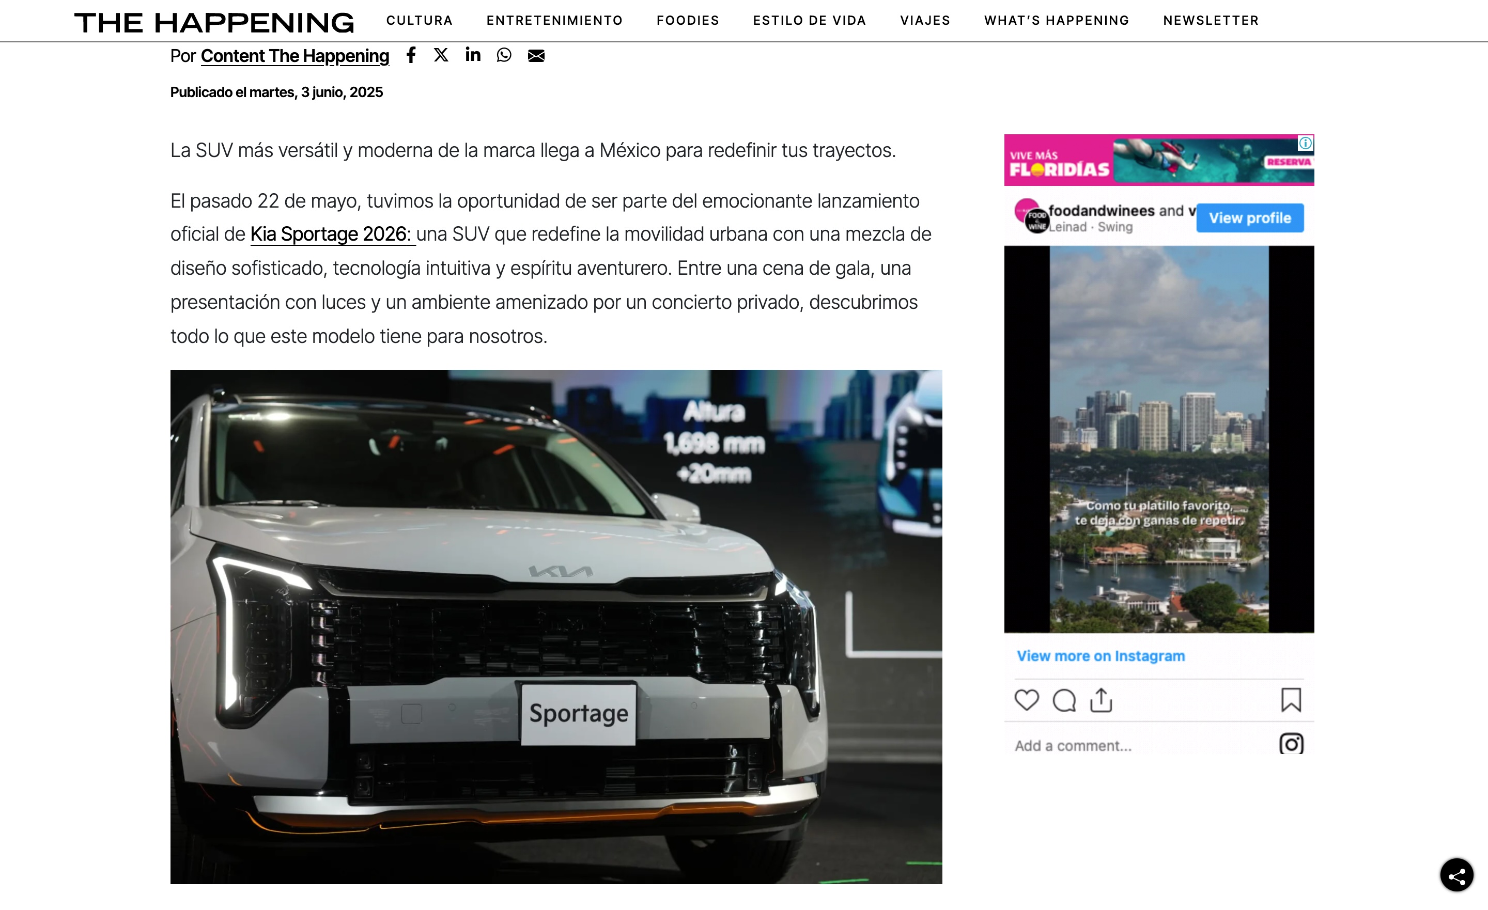
Task: Save the Instagram post
Action: click(x=1291, y=699)
